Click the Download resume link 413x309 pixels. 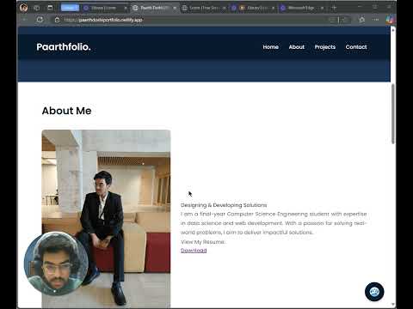(194, 251)
